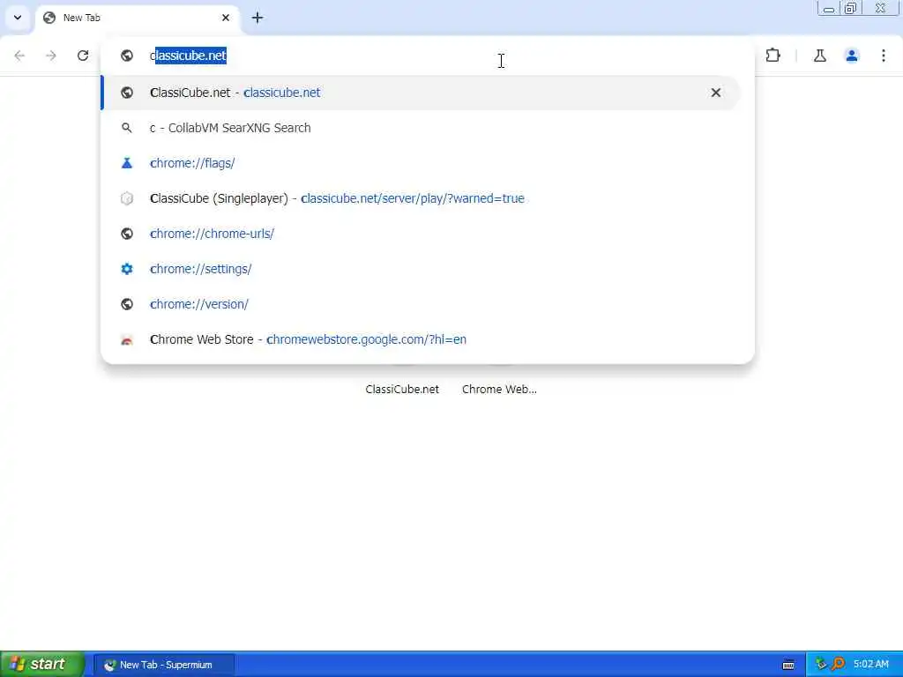Select the Chrome Web Store suggestion
Image resolution: width=903 pixels, height=677 pixels.
click(421, 339)
